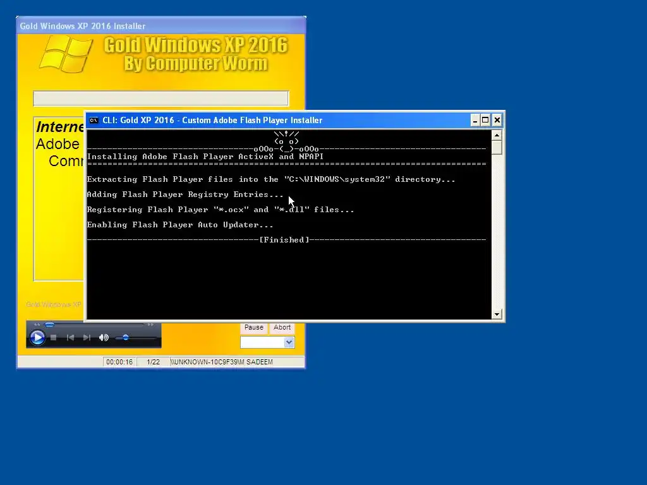Screen dimensions: 647x485
Task: Click the fast-forward arrows beside the seek bar
Action: [x=150, y=325]
